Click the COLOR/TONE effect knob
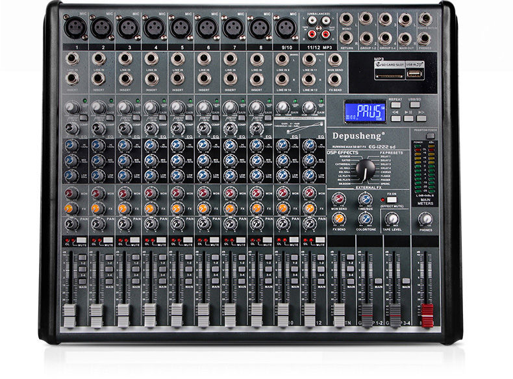The height and width of the screenshot is (379, 513). [365, 219]
